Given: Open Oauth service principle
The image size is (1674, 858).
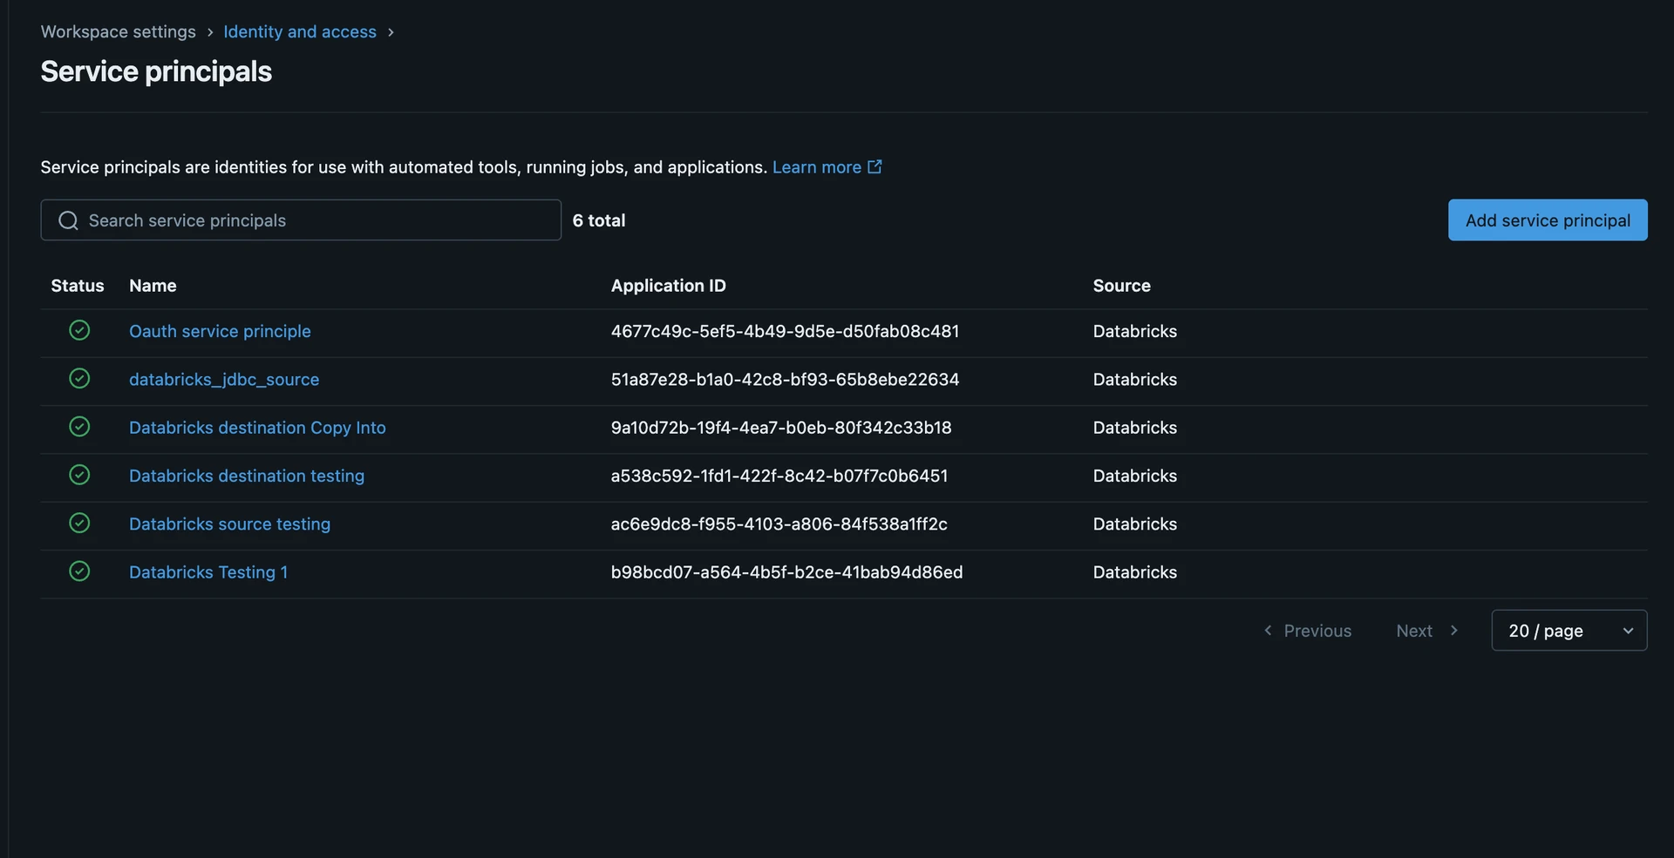Looking at the screenshot, I should point(220,331).
